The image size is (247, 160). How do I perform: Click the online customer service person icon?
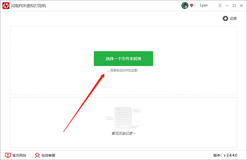(37, 155)
